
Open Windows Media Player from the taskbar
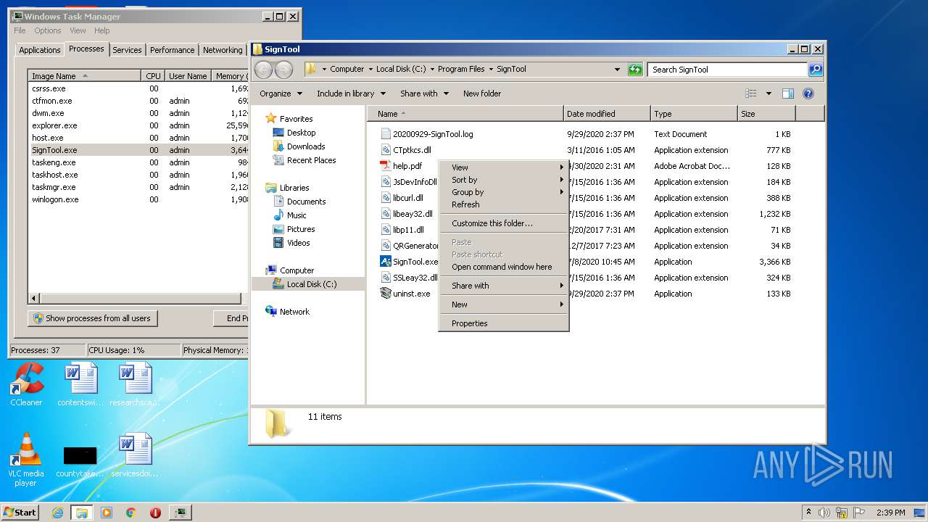107,513
